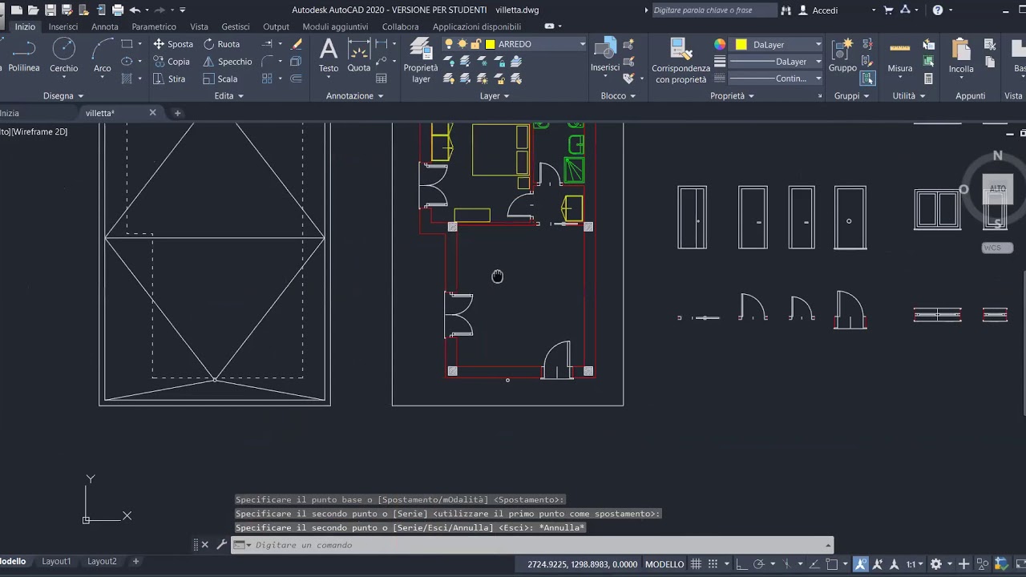Click the Save icon in quick access
The image size is (1026, 577).
tap(50, 10)
